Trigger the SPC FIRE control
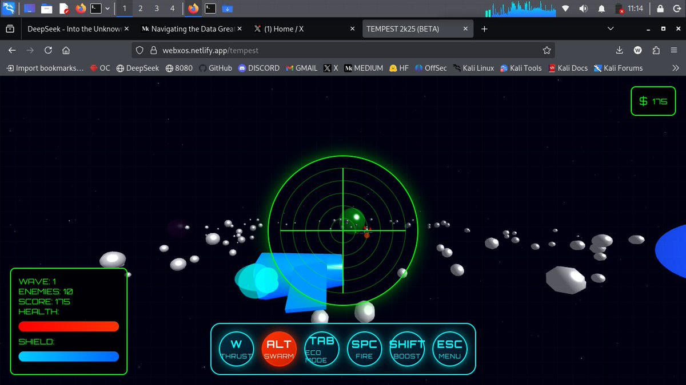This screenshot has height=385, width=686. coord(364,348)
